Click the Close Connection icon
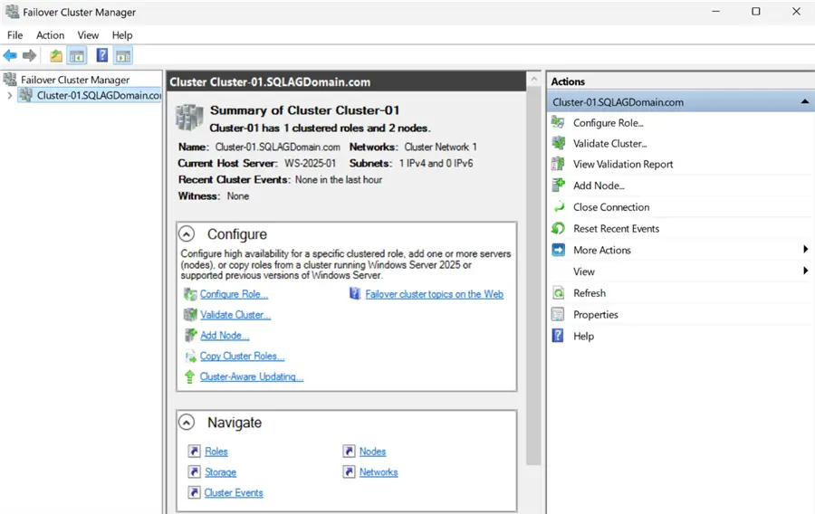 tap(559, 206)
